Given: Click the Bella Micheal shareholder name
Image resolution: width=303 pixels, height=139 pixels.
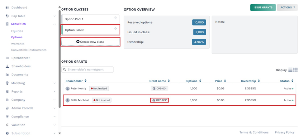Looking at the screenshot, I should coord(80,100).
